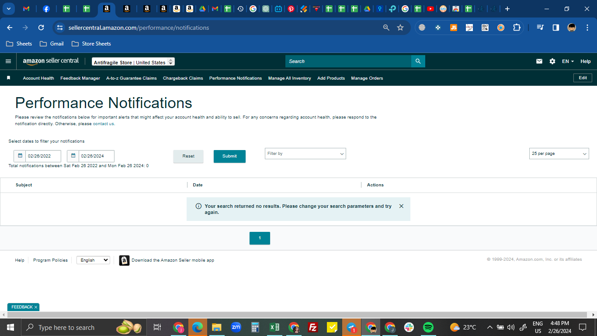Open the Chrome three-dot menu
The image size is (597, 336).
587,28
